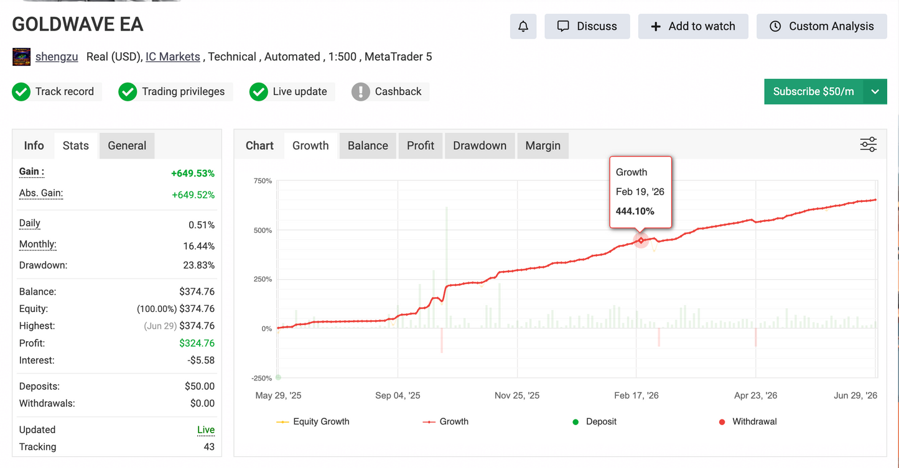The height and width of the screenshot is (468, 899).
Task: Expand the Subscribe dropdown arrow
Action: (x=875, y=91)
